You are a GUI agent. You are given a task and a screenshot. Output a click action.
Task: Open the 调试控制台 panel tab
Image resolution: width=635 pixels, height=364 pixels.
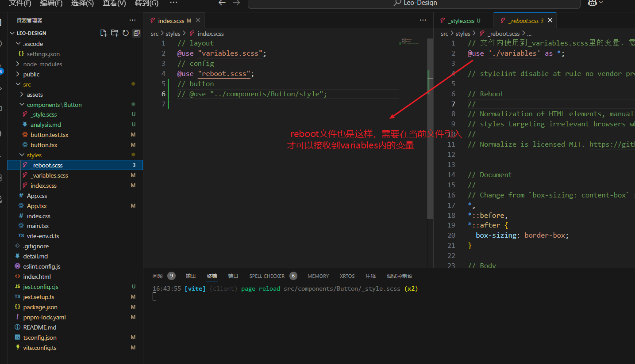pyautogui.click(x=400, y=276)
